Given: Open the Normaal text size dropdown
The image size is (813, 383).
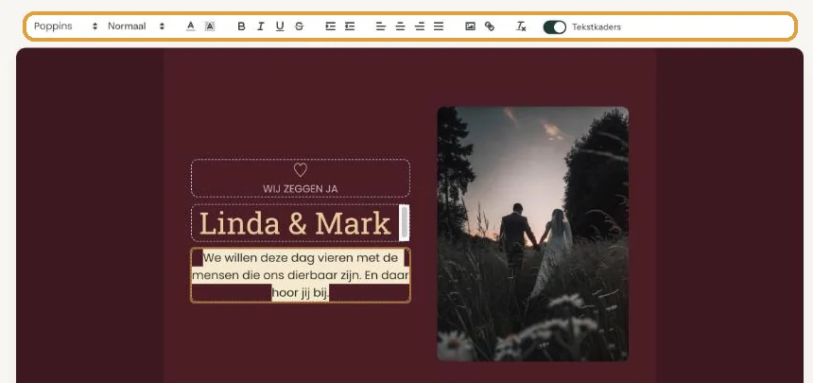Looking at the screenshot, I should (136, 26).
